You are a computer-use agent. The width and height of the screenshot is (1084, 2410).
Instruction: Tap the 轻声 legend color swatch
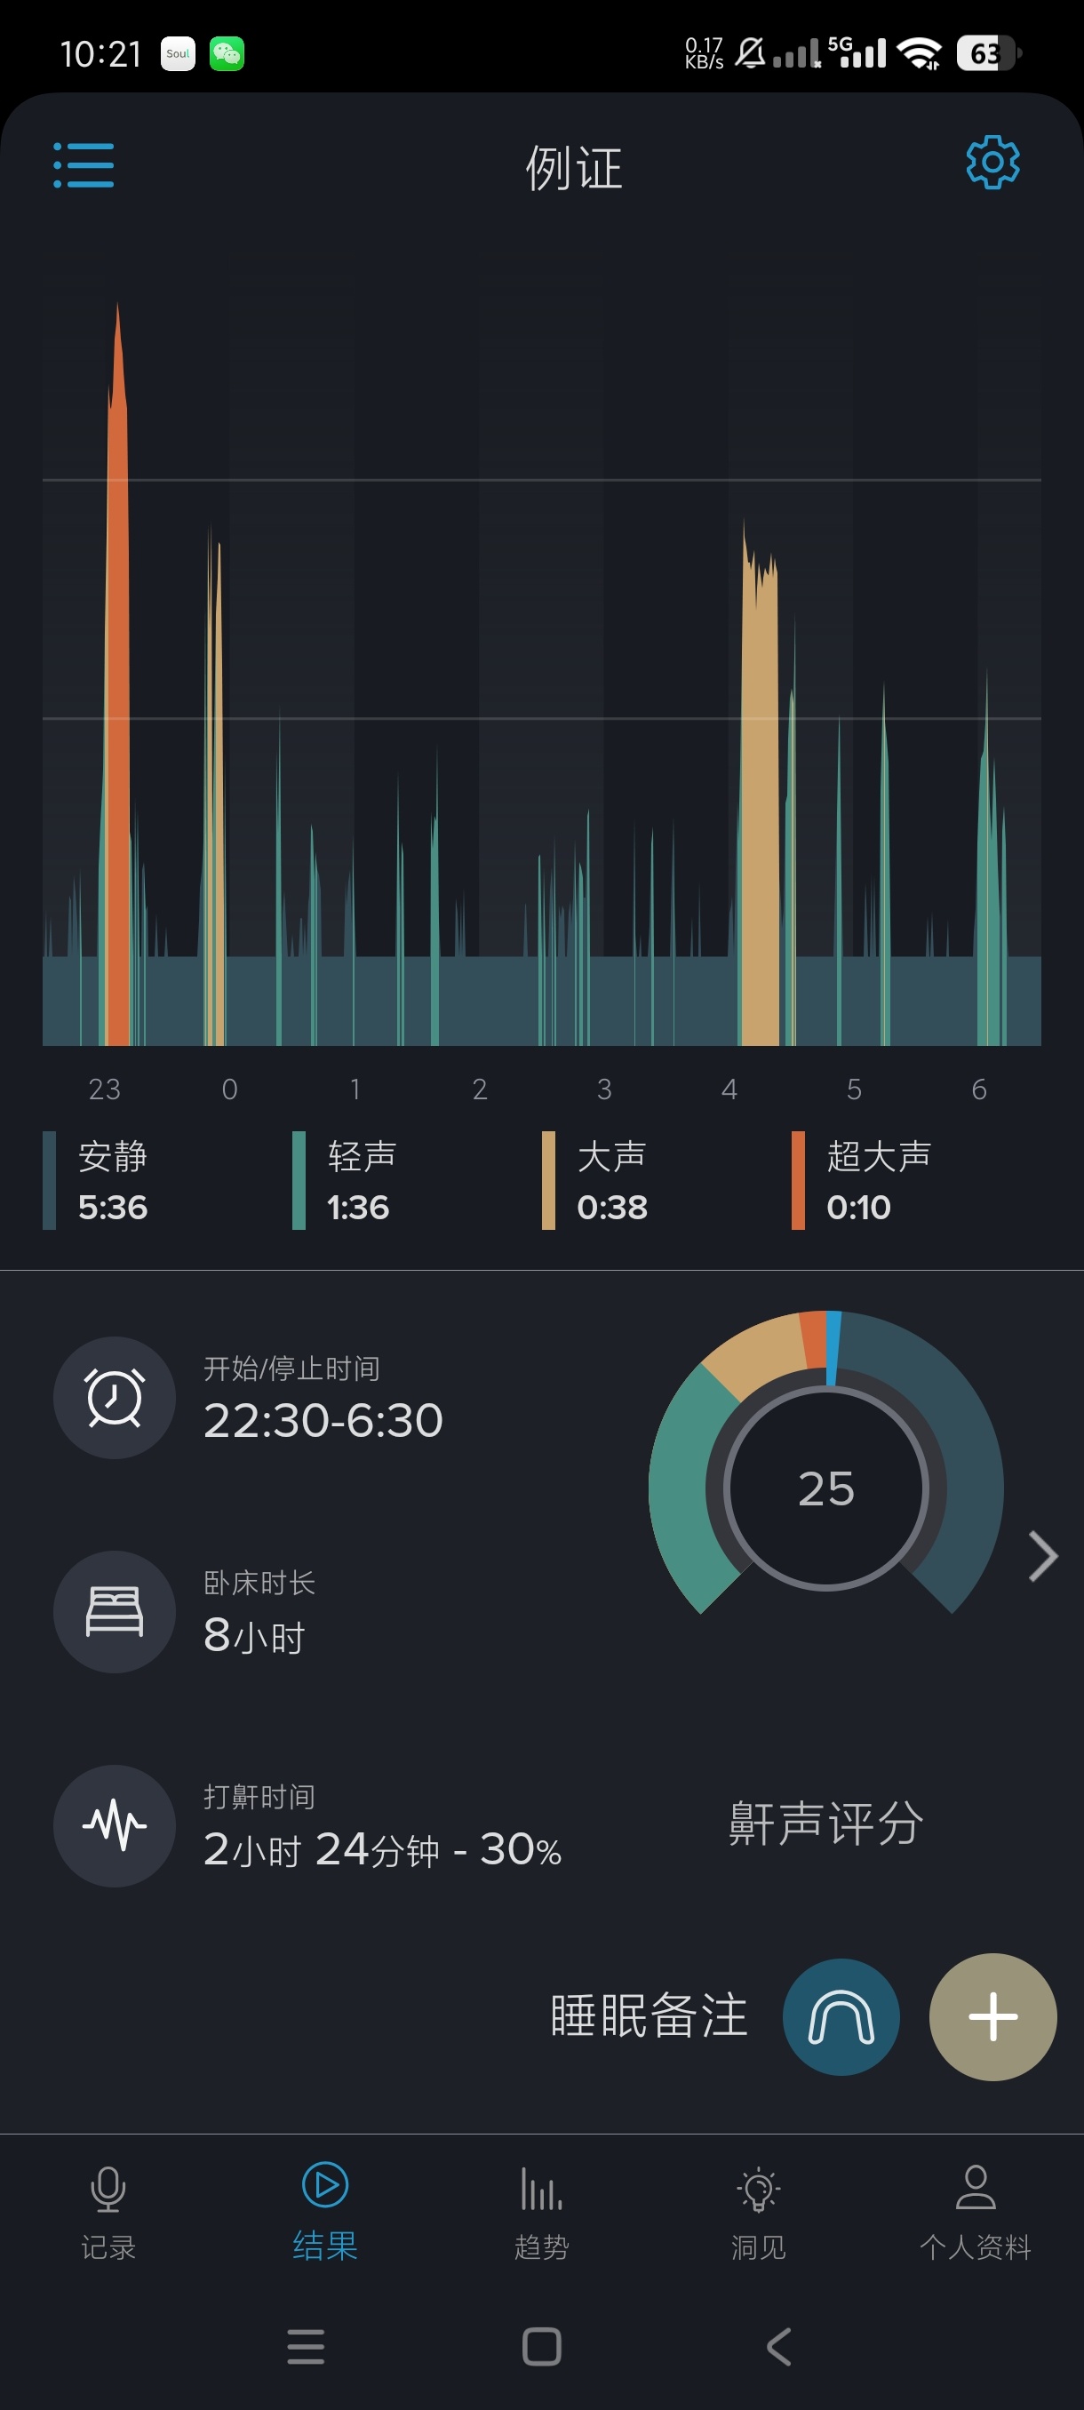(299, 1180)
